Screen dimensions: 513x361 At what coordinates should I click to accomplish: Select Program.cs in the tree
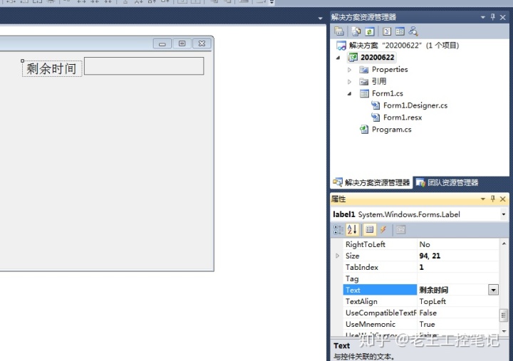point(392,130)
